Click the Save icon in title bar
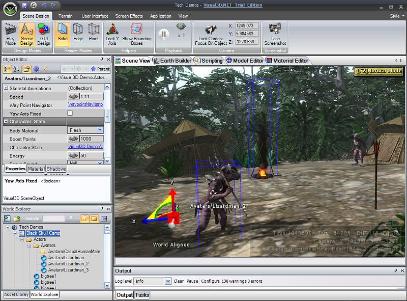Viewport: 407px width, 301px height. [24, 5]
